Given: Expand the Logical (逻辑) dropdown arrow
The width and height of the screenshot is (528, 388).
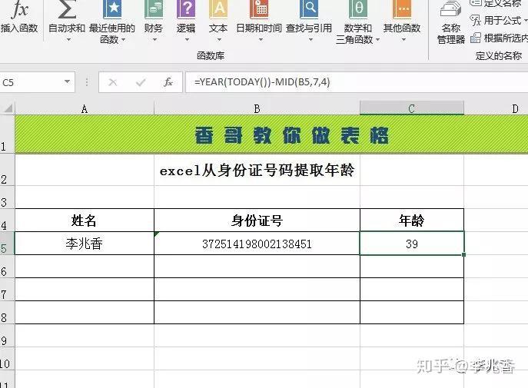Looking at the screenshot, I should (187, 40).
